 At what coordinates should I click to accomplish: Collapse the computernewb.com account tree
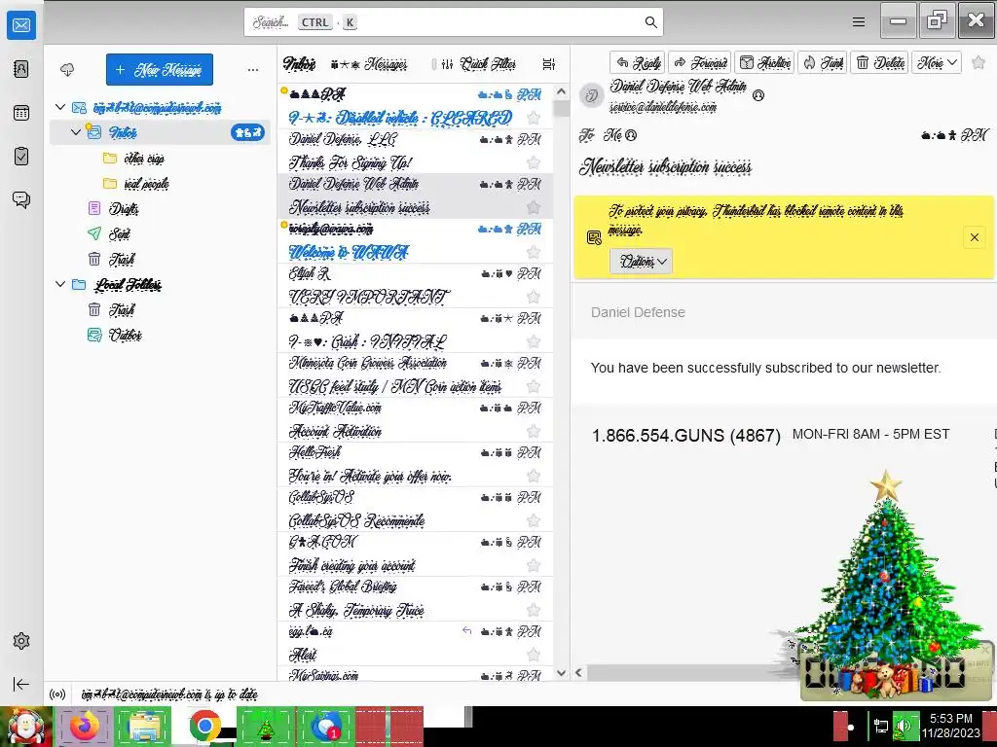click(60, 107)
